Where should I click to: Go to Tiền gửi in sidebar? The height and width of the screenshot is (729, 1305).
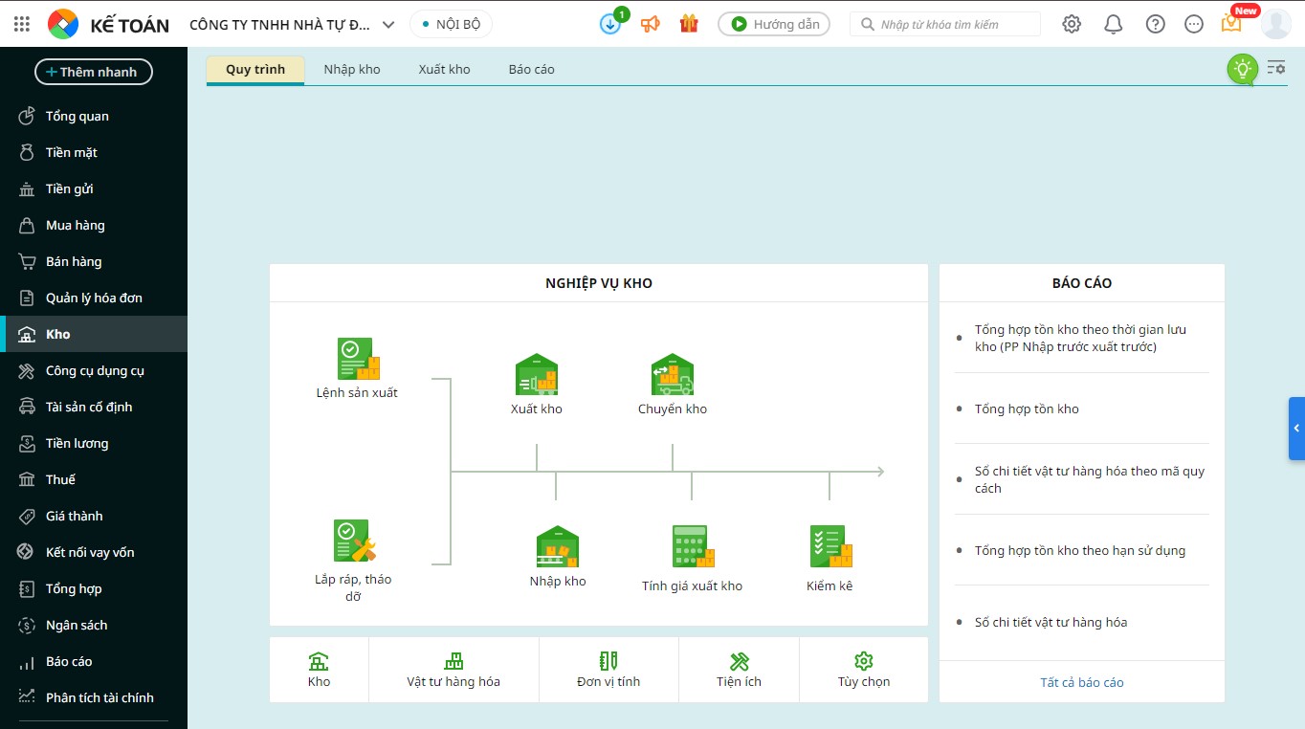tap(94, 188)
